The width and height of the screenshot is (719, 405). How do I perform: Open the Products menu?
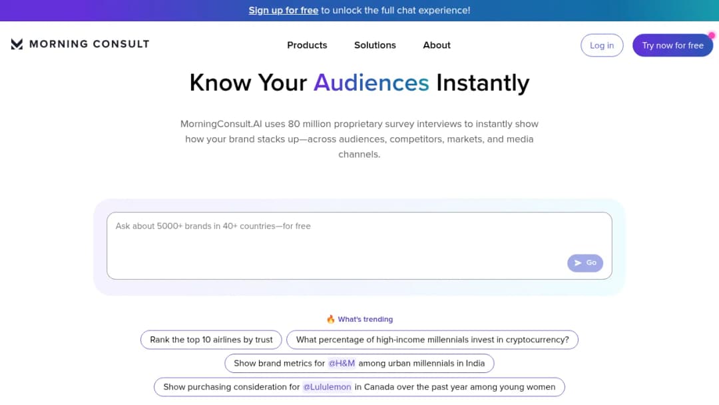(x=307, y=45)
